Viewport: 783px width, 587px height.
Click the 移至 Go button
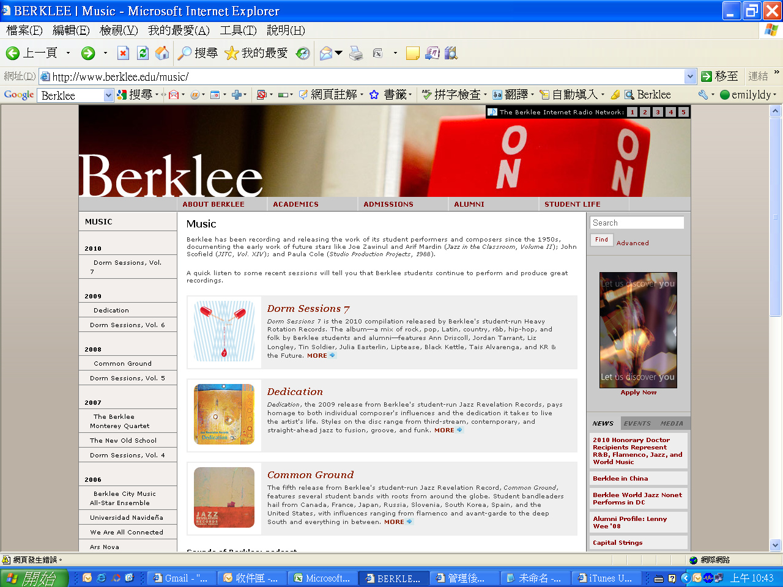click(x=719, y=76)
